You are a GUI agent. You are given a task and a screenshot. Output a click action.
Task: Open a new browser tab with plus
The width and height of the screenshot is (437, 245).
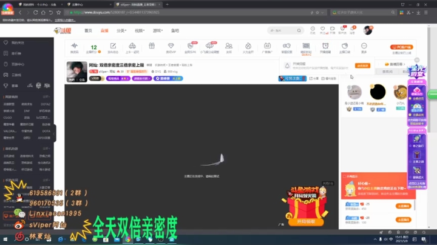[x=168, y=4]
